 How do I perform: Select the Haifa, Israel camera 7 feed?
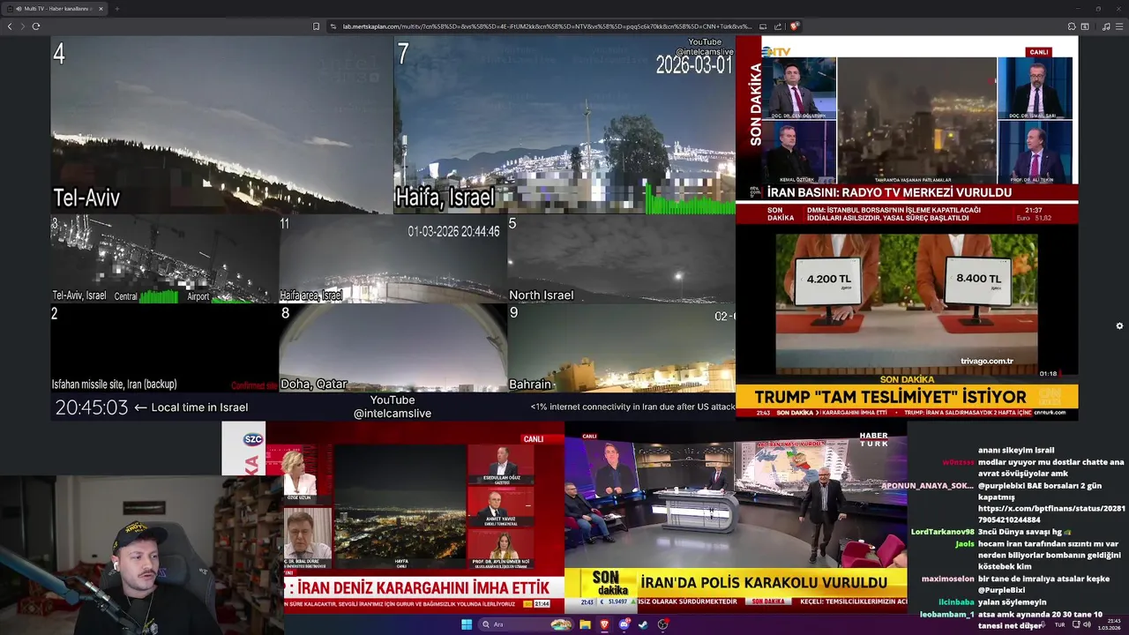click(x=564, y=124)
